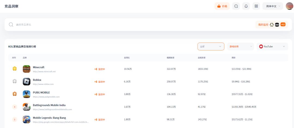Viewport: 294px width, 128px height.
Task: Select PUBG MOBILE's 92.97亿 view count
Action: click(x=202, y=94)
